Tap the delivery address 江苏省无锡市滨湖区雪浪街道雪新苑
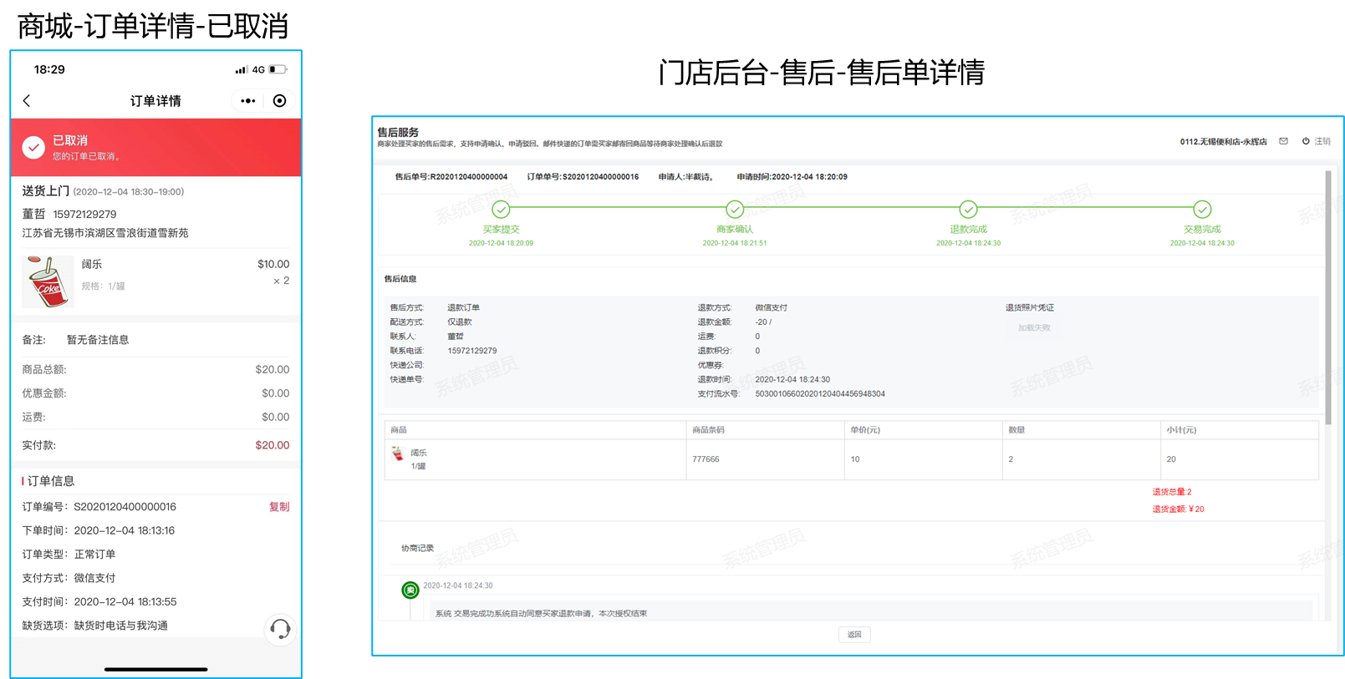 point(105,233)
